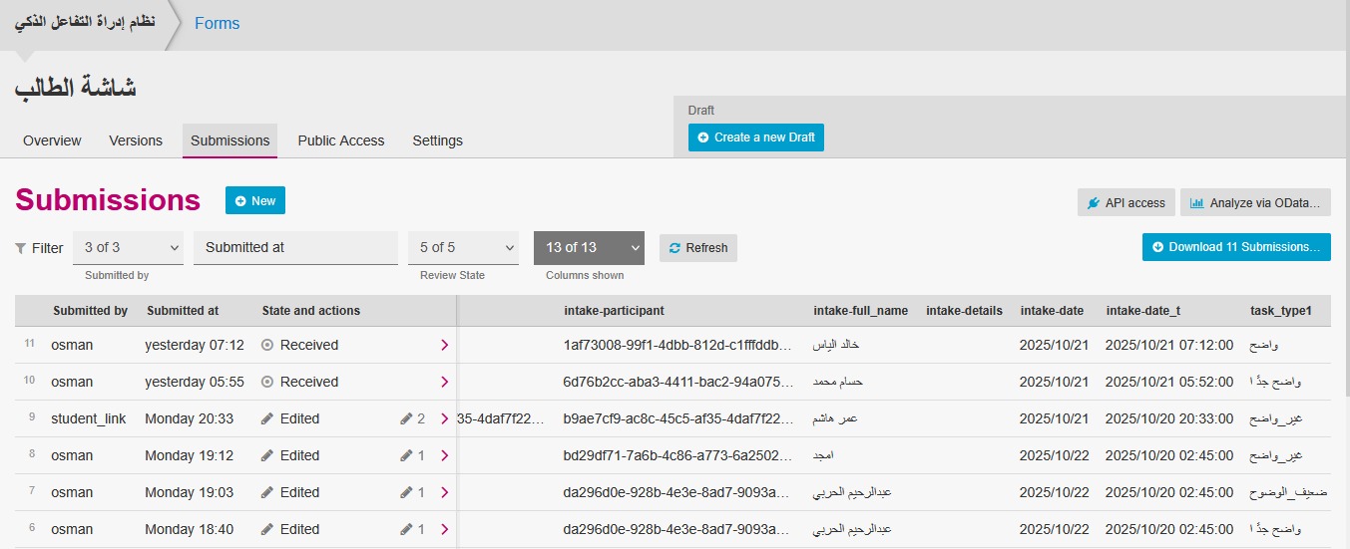Open the Columns shown dropdown
This screenshot has height=549, width=1350.
[589, 247]
